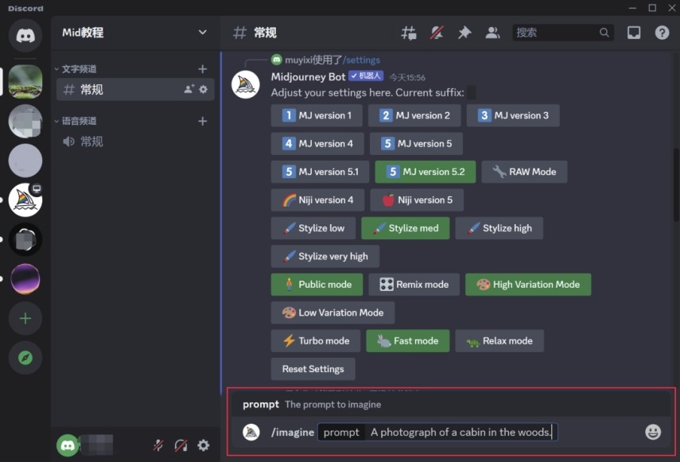Choose Stylize very high
Screen dimensions: 680x462
(325, 256)
